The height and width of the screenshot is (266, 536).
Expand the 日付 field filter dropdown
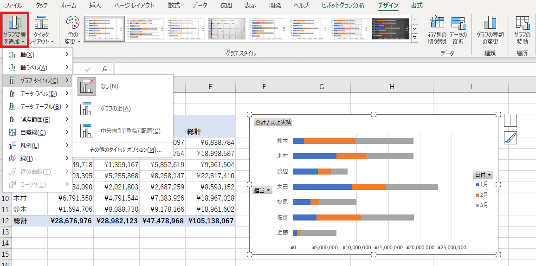[483, 175]
